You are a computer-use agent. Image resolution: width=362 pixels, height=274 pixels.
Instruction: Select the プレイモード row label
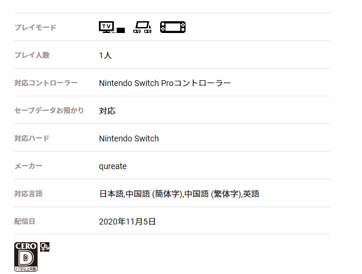35,28
